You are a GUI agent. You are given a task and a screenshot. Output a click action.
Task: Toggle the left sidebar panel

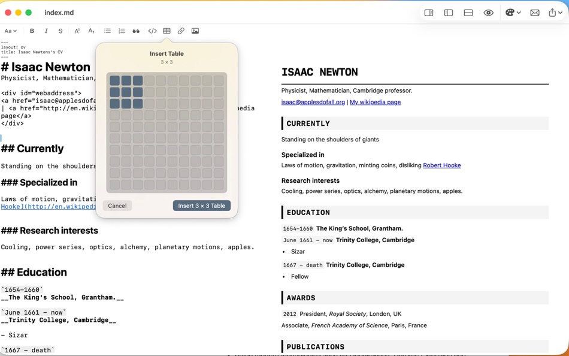448,13
